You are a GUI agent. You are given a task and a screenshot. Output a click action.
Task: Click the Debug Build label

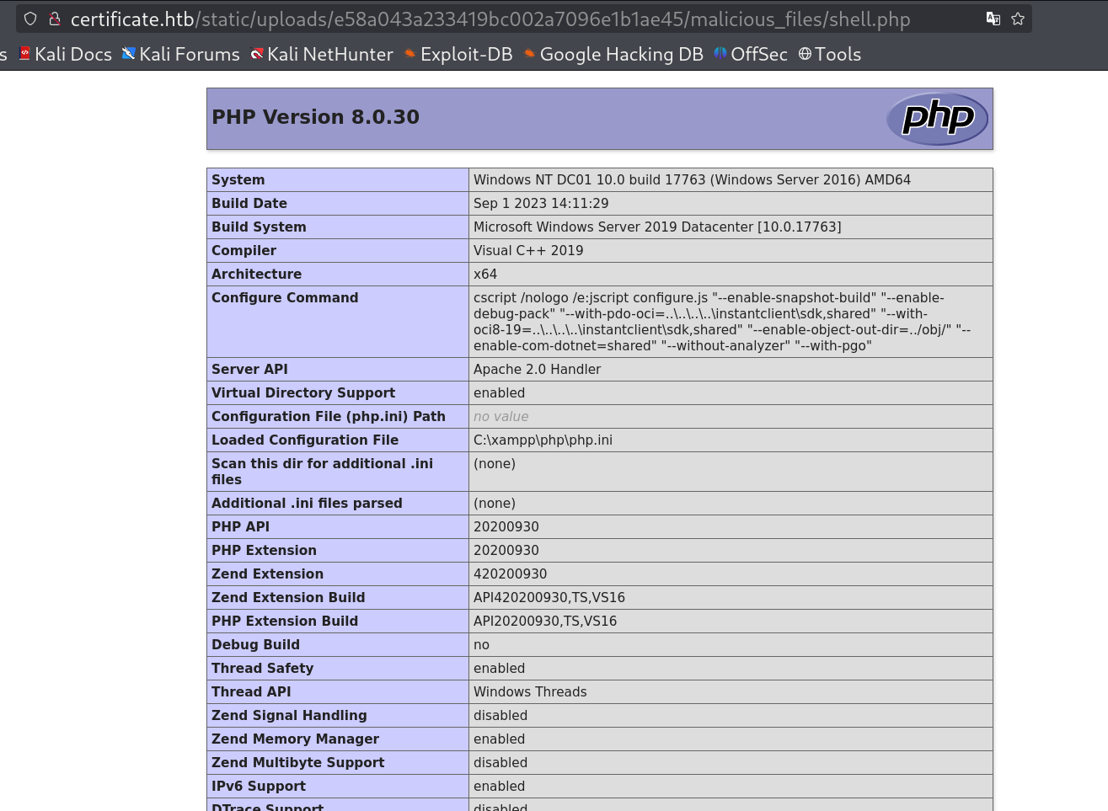coord(255,644)
